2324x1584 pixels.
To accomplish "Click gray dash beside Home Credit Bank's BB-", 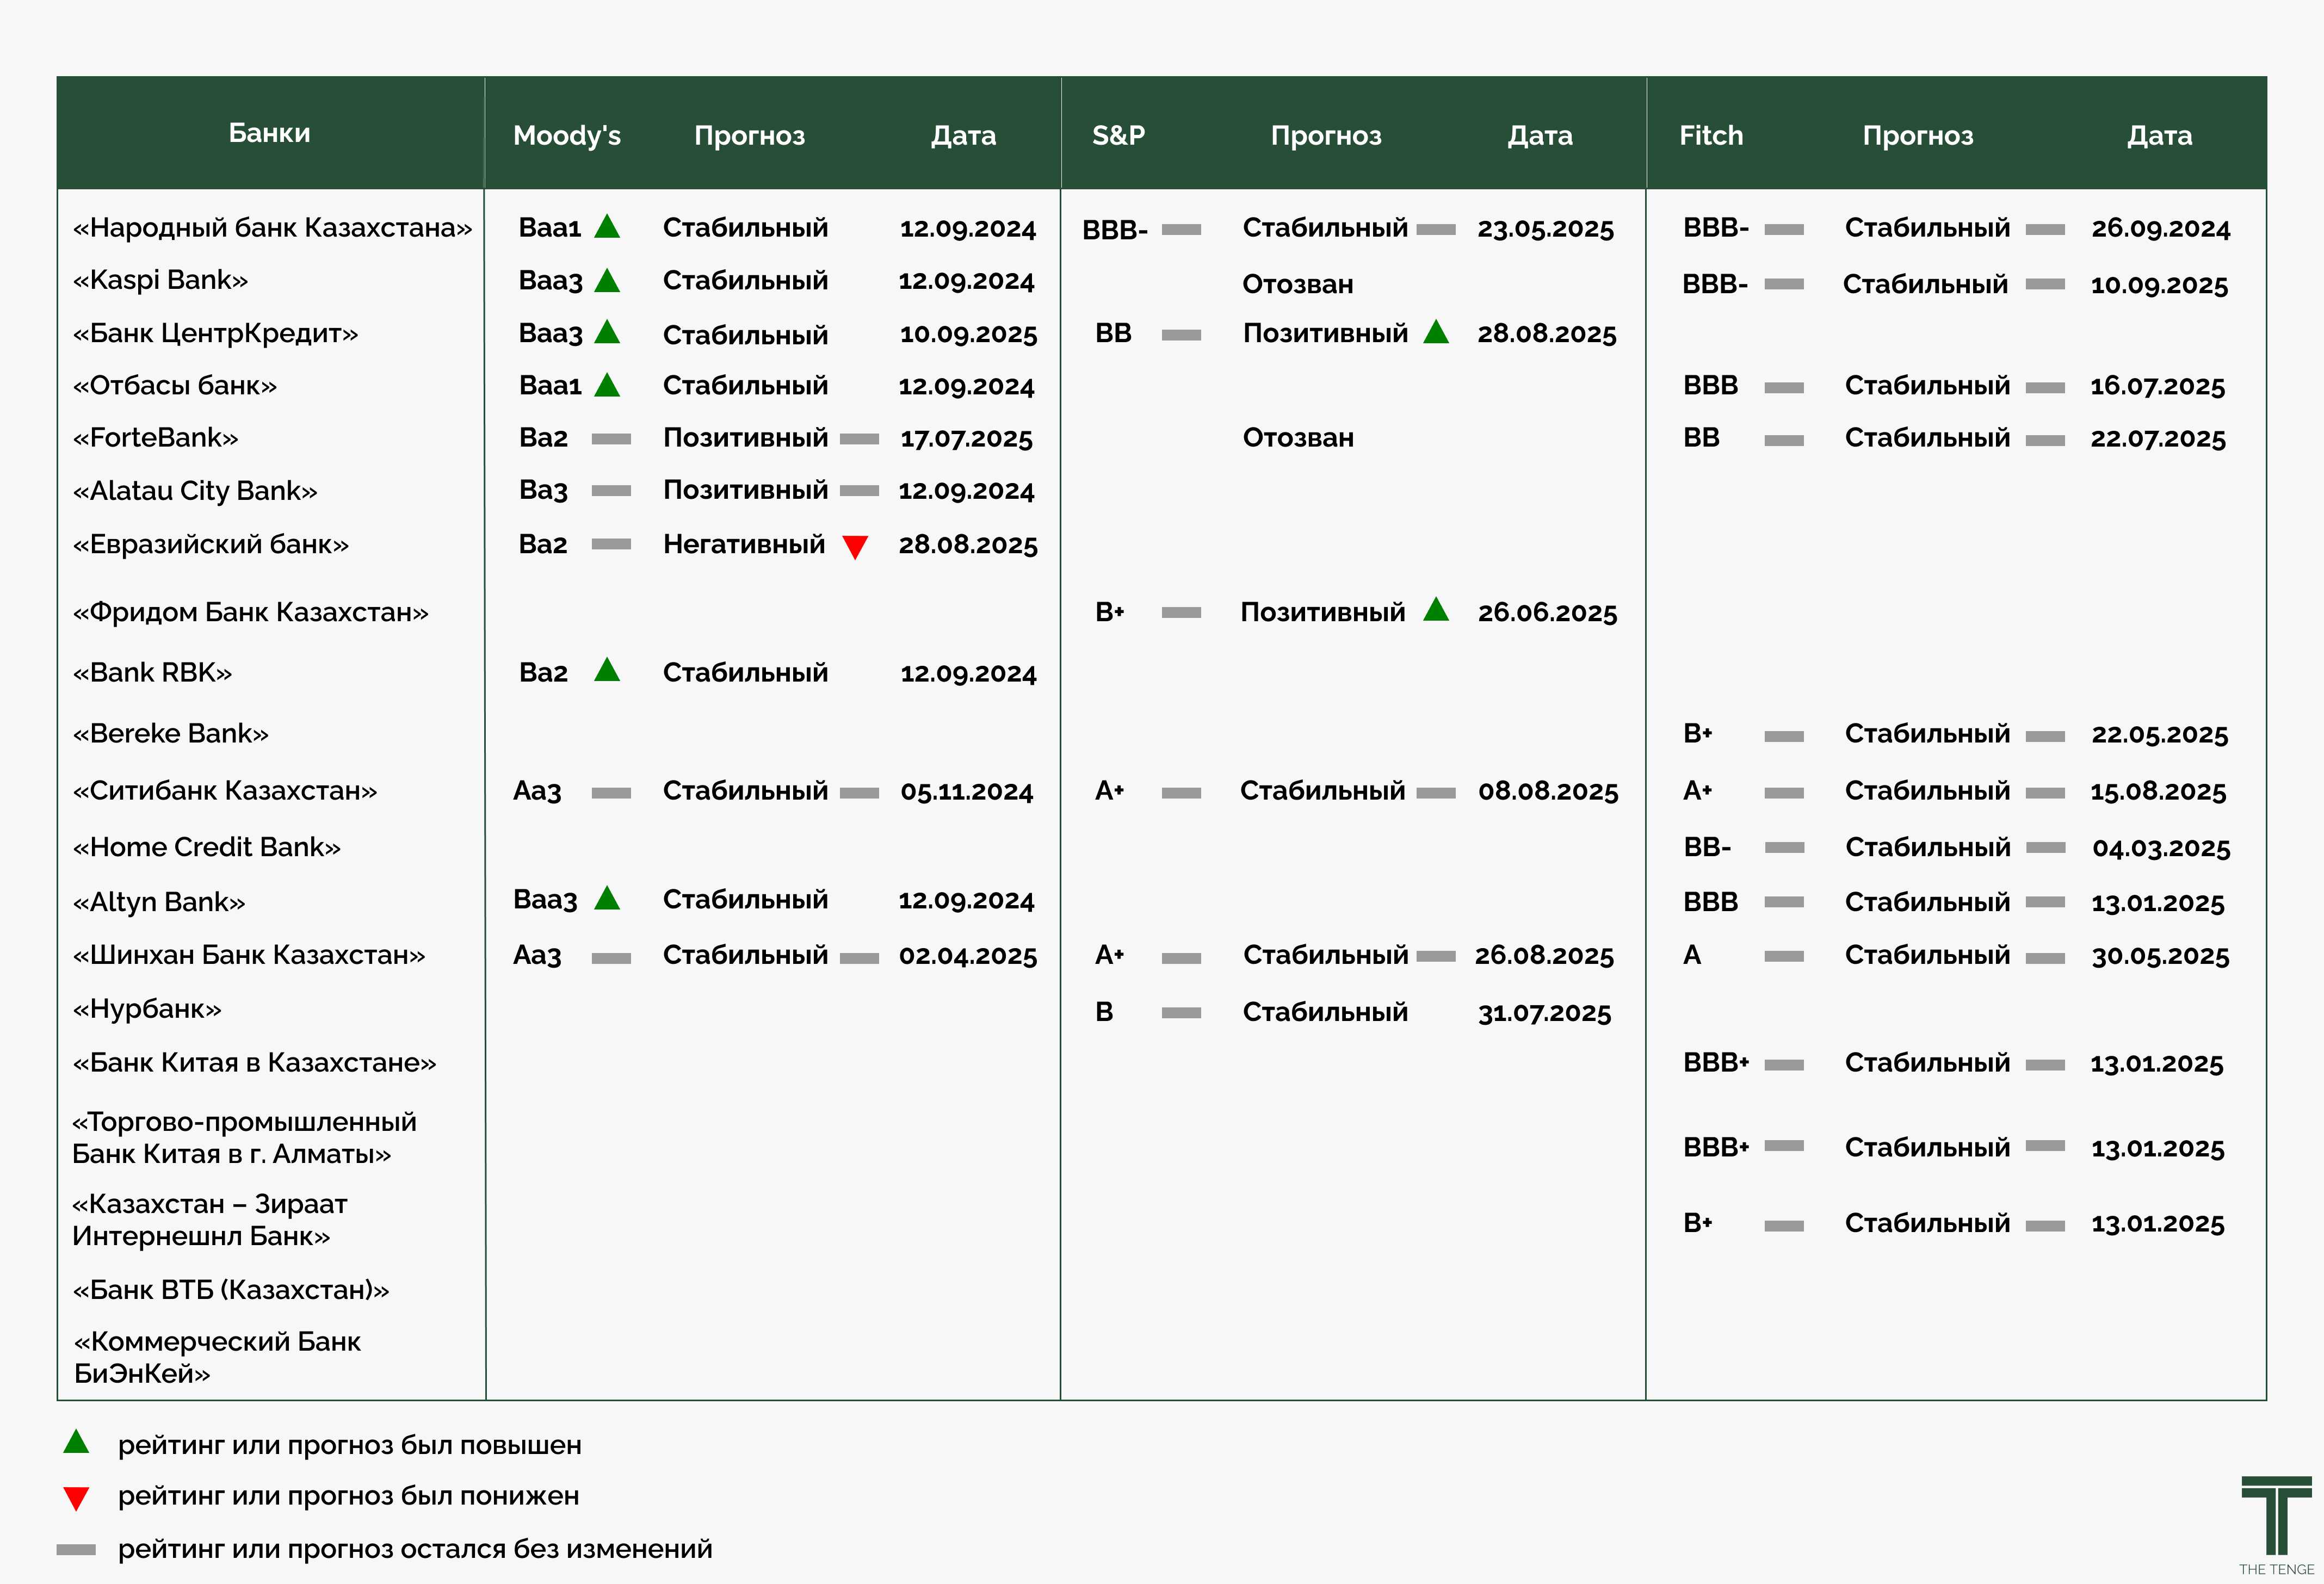I will click(x=1784, y=848).
